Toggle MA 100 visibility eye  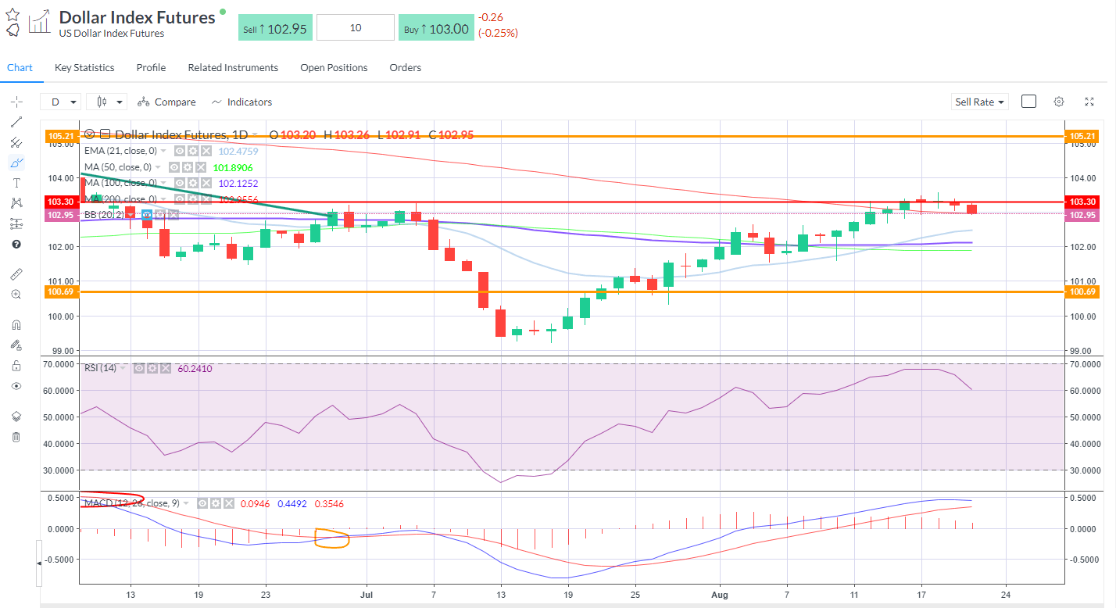click(x=180, y=183)
